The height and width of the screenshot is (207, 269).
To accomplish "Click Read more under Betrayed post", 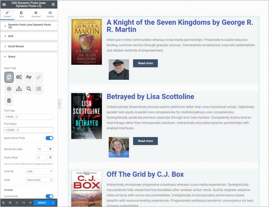I will tap(145, 141).
